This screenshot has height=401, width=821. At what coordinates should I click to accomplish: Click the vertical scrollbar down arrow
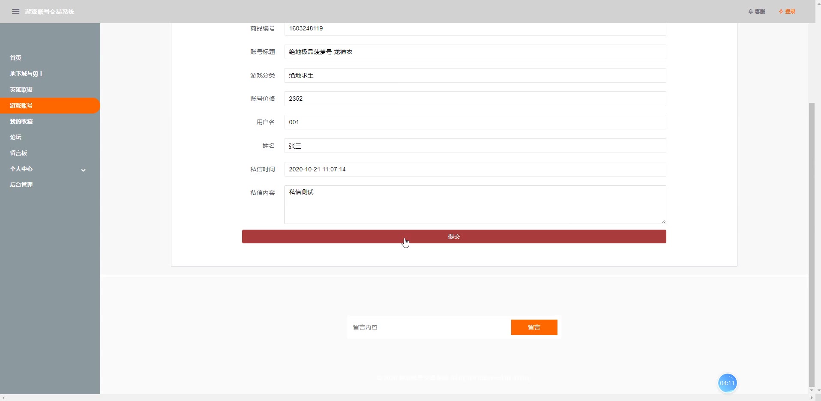(x=812, y=390)
